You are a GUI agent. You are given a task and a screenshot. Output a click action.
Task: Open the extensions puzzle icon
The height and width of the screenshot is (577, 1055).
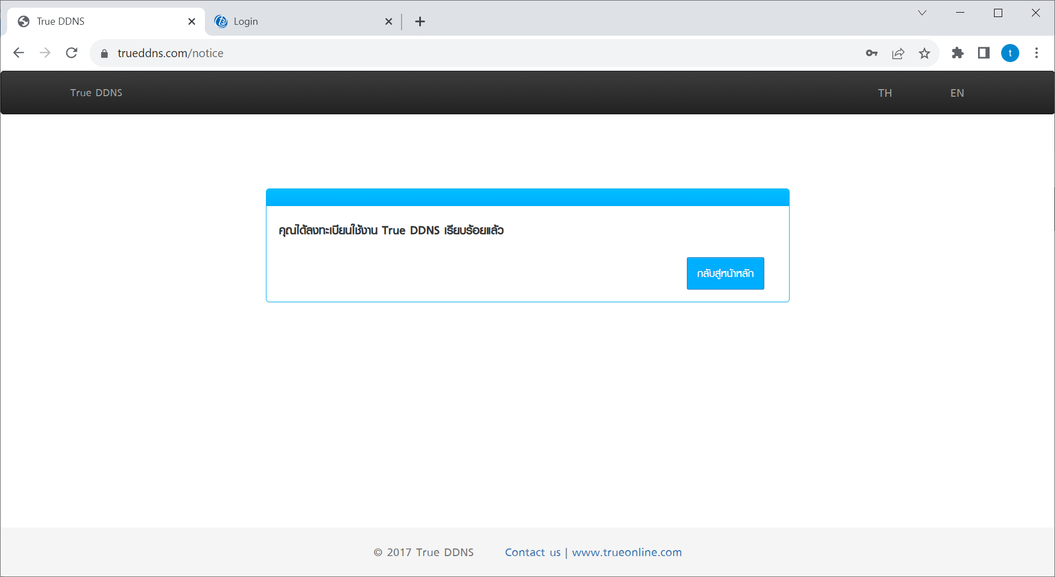coord(958,53)
